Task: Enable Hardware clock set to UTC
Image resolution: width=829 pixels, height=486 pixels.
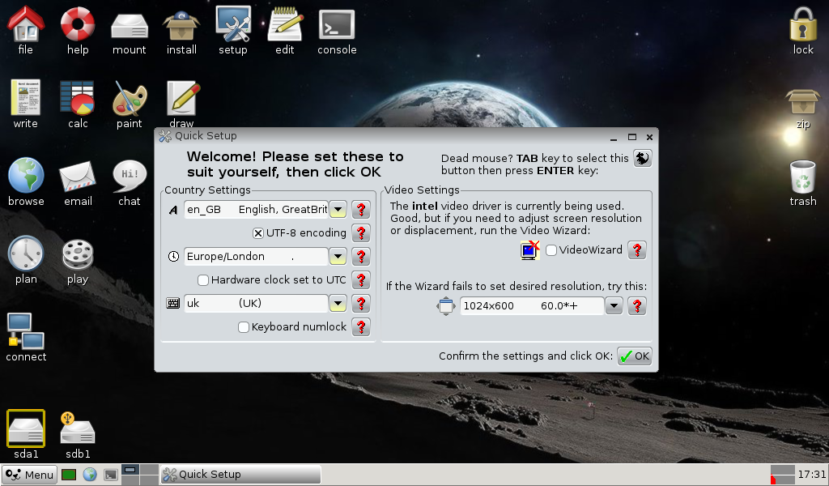Action: pyautogui.click(x=203, y=279)
